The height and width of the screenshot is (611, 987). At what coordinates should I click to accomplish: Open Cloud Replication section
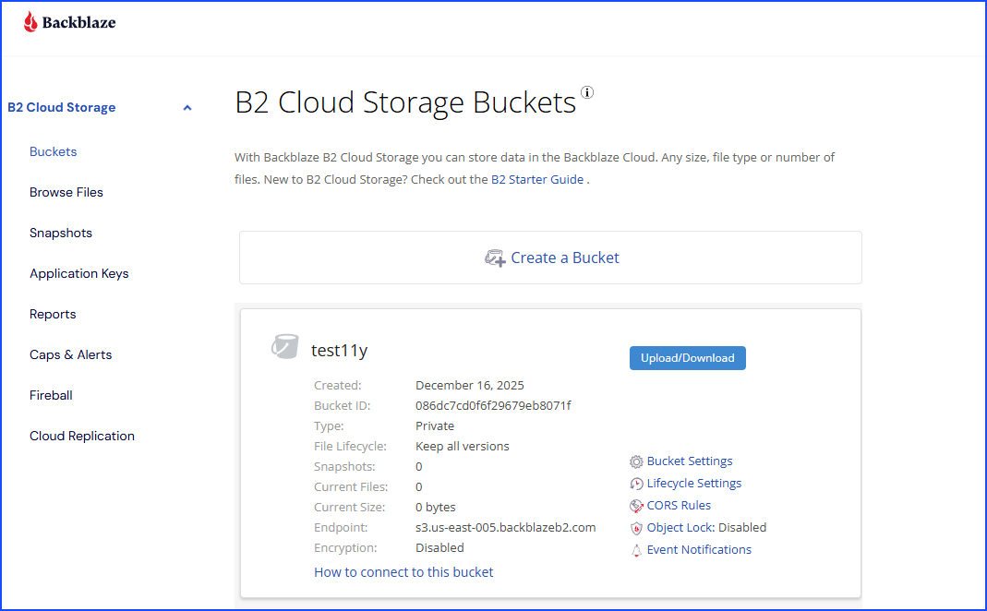click(x=82, y=436)
